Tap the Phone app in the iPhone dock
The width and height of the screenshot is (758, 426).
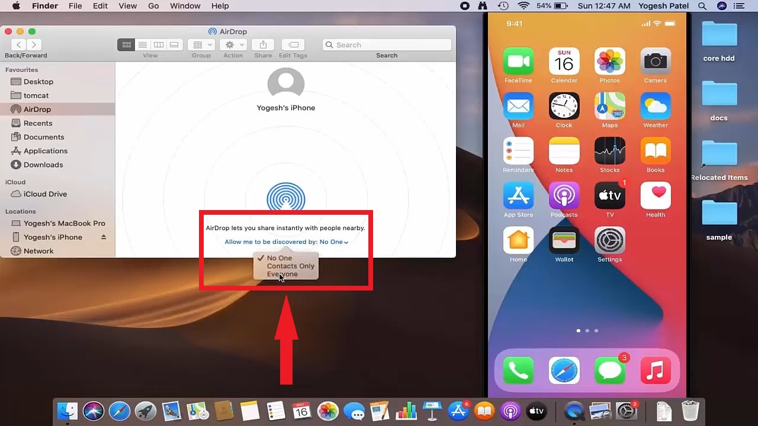(x=518, y=371)
